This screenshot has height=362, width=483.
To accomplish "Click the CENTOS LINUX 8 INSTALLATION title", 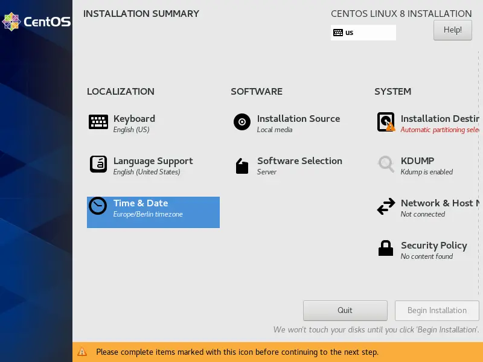I will [x=401, y=13].
